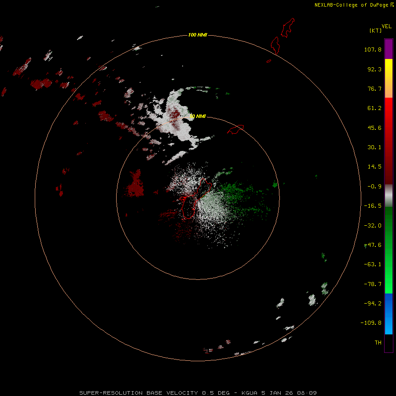396x396 pixels.
Task: Click the gray near-zero segment of the color bar
Action: click(x=389, y=196)
